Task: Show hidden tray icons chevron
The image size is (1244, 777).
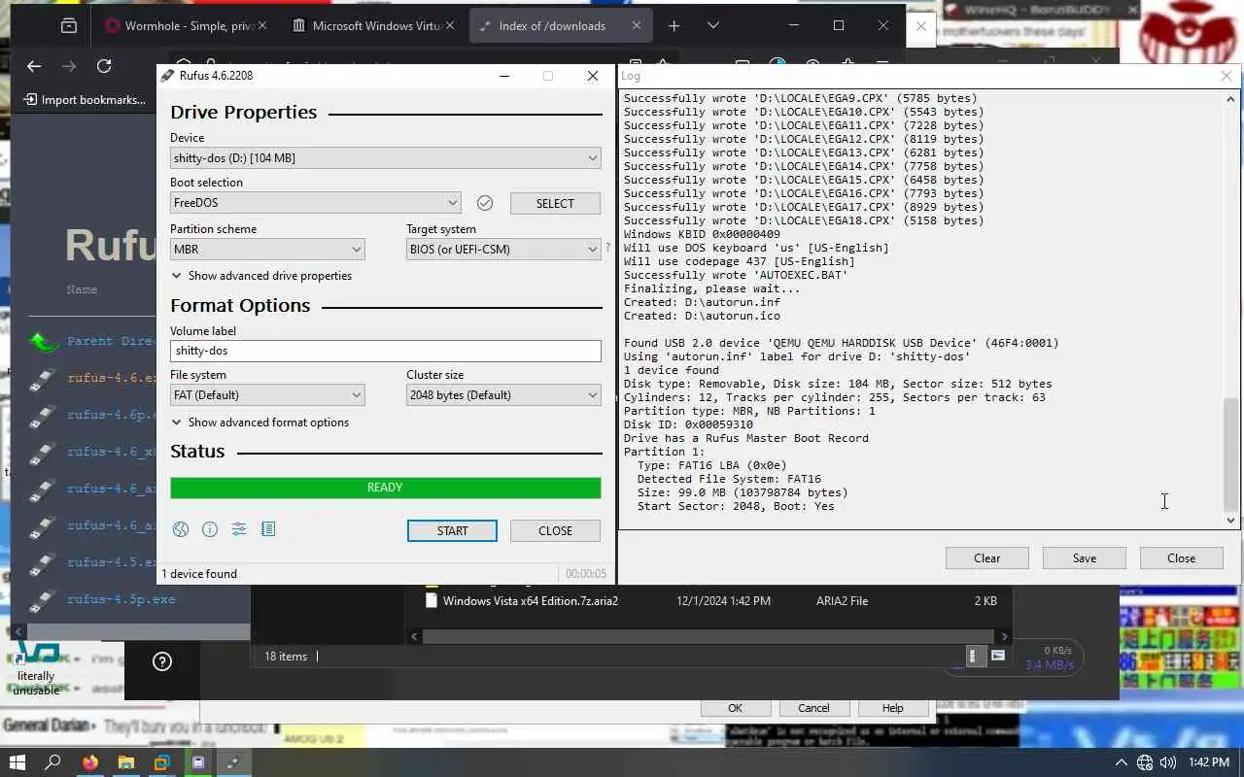Action: (x=1121, y=762)
